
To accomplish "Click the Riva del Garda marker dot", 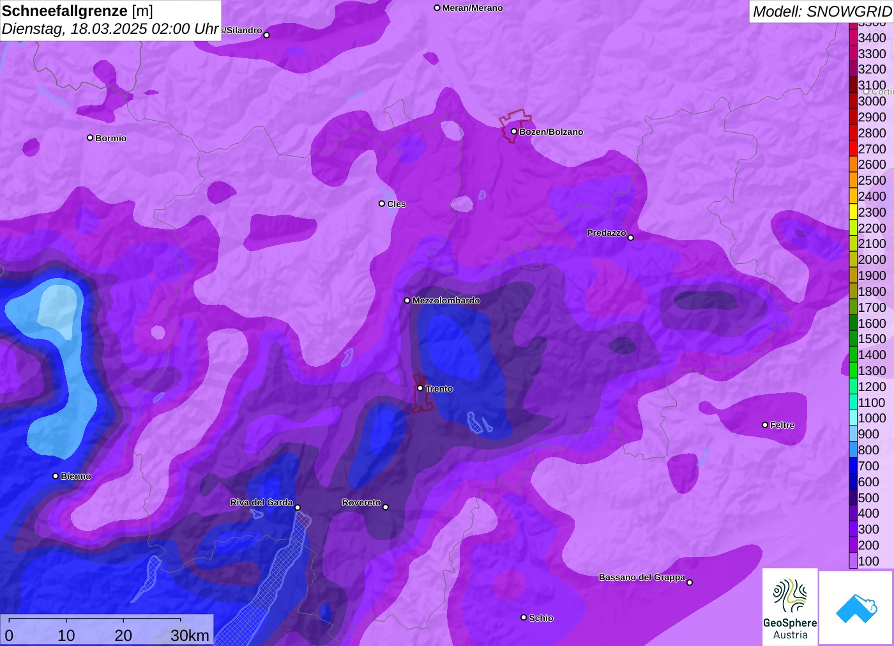I will tap(298, 507).
